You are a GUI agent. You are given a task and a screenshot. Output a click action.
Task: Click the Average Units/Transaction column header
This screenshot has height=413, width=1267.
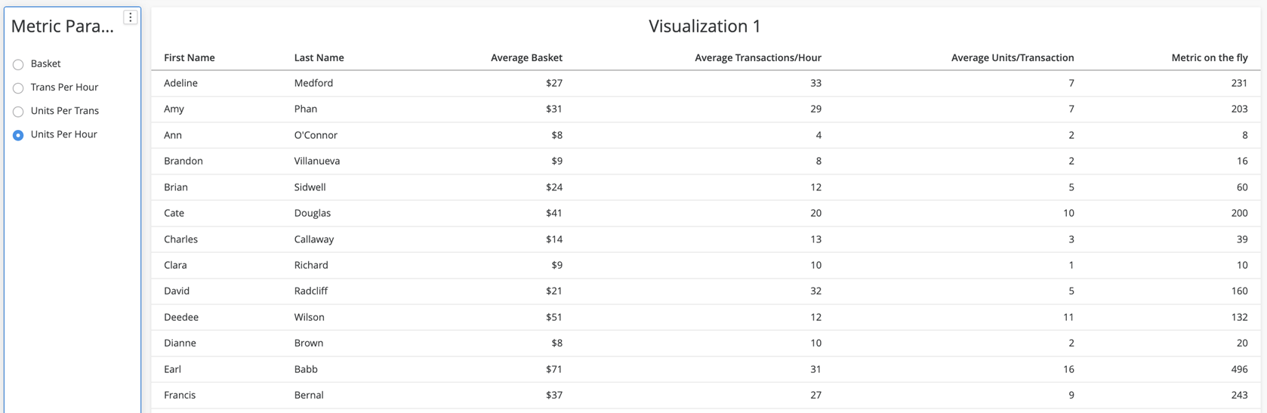tap(1012, 58)
